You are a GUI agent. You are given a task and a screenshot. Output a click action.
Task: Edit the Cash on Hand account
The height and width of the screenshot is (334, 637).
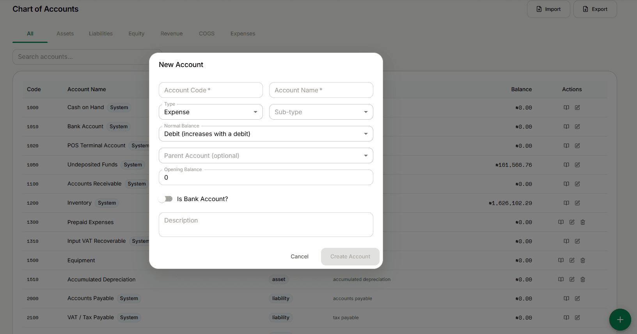click(x=577, y=108)
